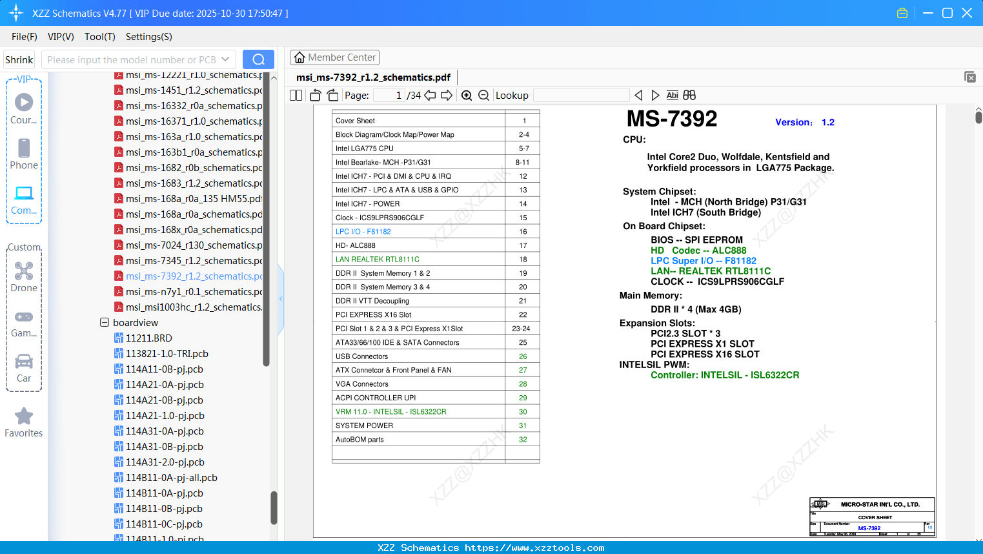The width and height of the screenshot is (983, 554).
Task: Click the scroll-up arrow of the file tree
Action: coord(274,77)
